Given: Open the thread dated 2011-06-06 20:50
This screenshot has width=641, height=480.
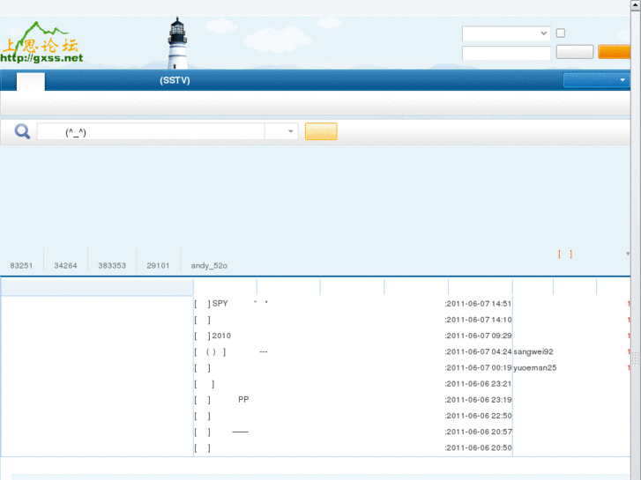Looking at the screenshot, I should tap(203, 448).
